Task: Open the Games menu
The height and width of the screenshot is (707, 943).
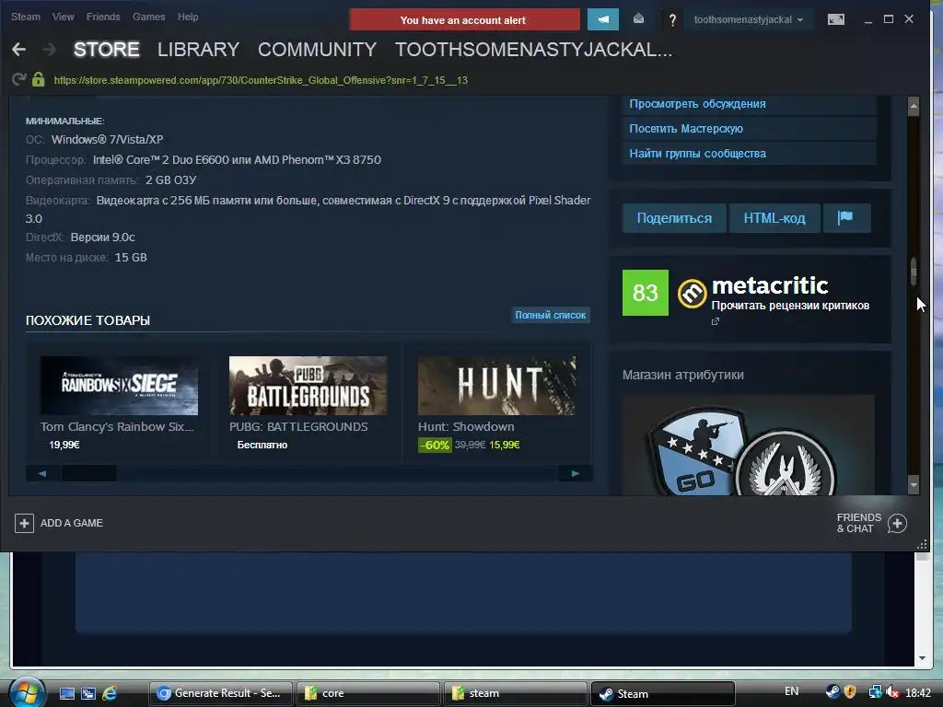Action: point(148,17)
